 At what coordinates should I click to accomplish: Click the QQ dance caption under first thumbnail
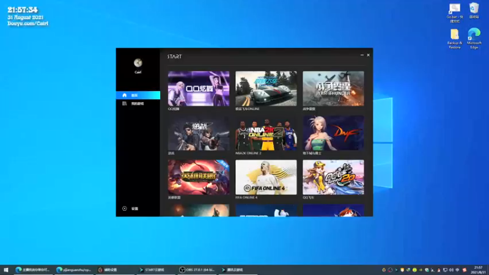click(x=174, y=109)
